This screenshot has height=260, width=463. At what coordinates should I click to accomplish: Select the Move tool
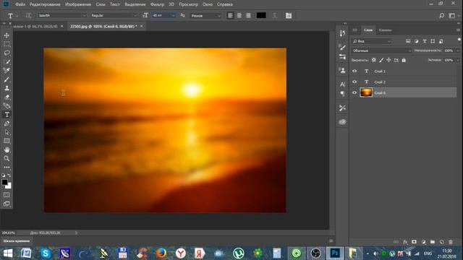coord(7,35)
